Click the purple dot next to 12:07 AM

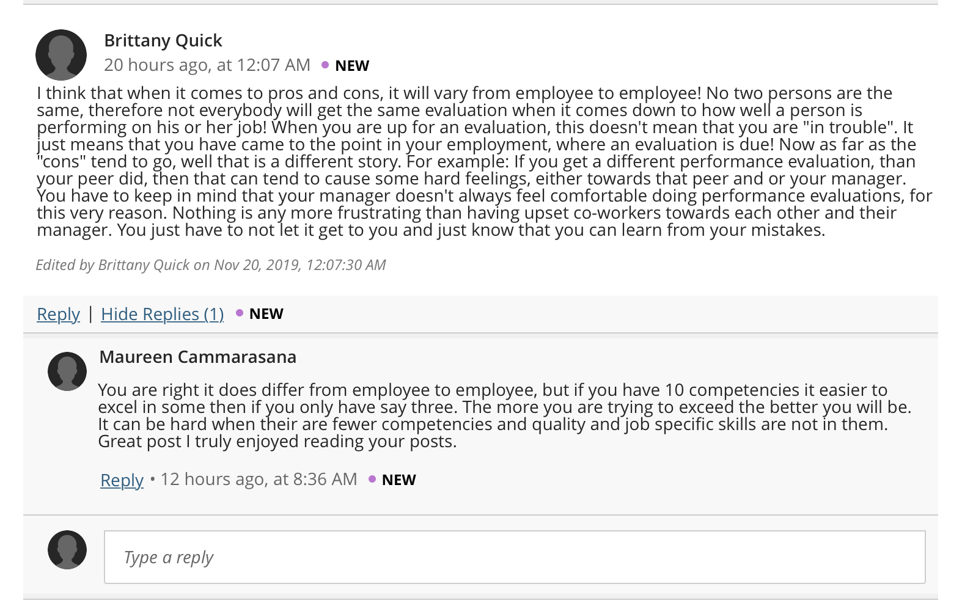[325, 65]
